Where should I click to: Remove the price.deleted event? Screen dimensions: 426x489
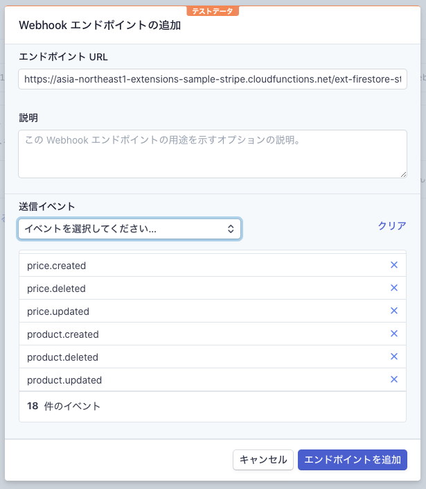coord(394,288)
